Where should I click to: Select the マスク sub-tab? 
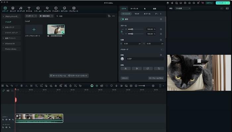[137, 14]
